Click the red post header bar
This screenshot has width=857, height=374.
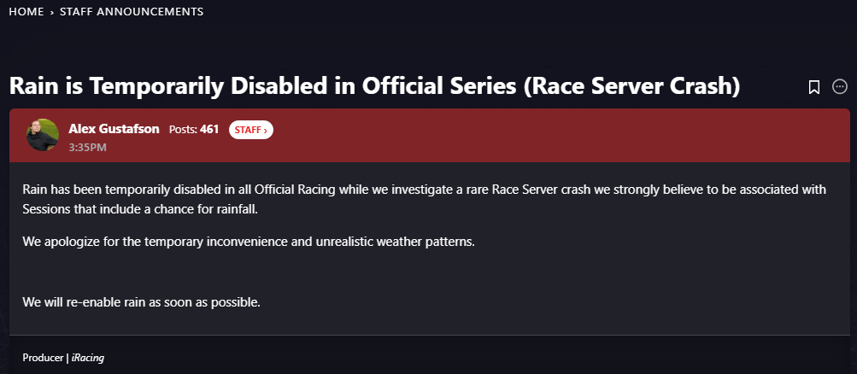(x=555, y=135)
